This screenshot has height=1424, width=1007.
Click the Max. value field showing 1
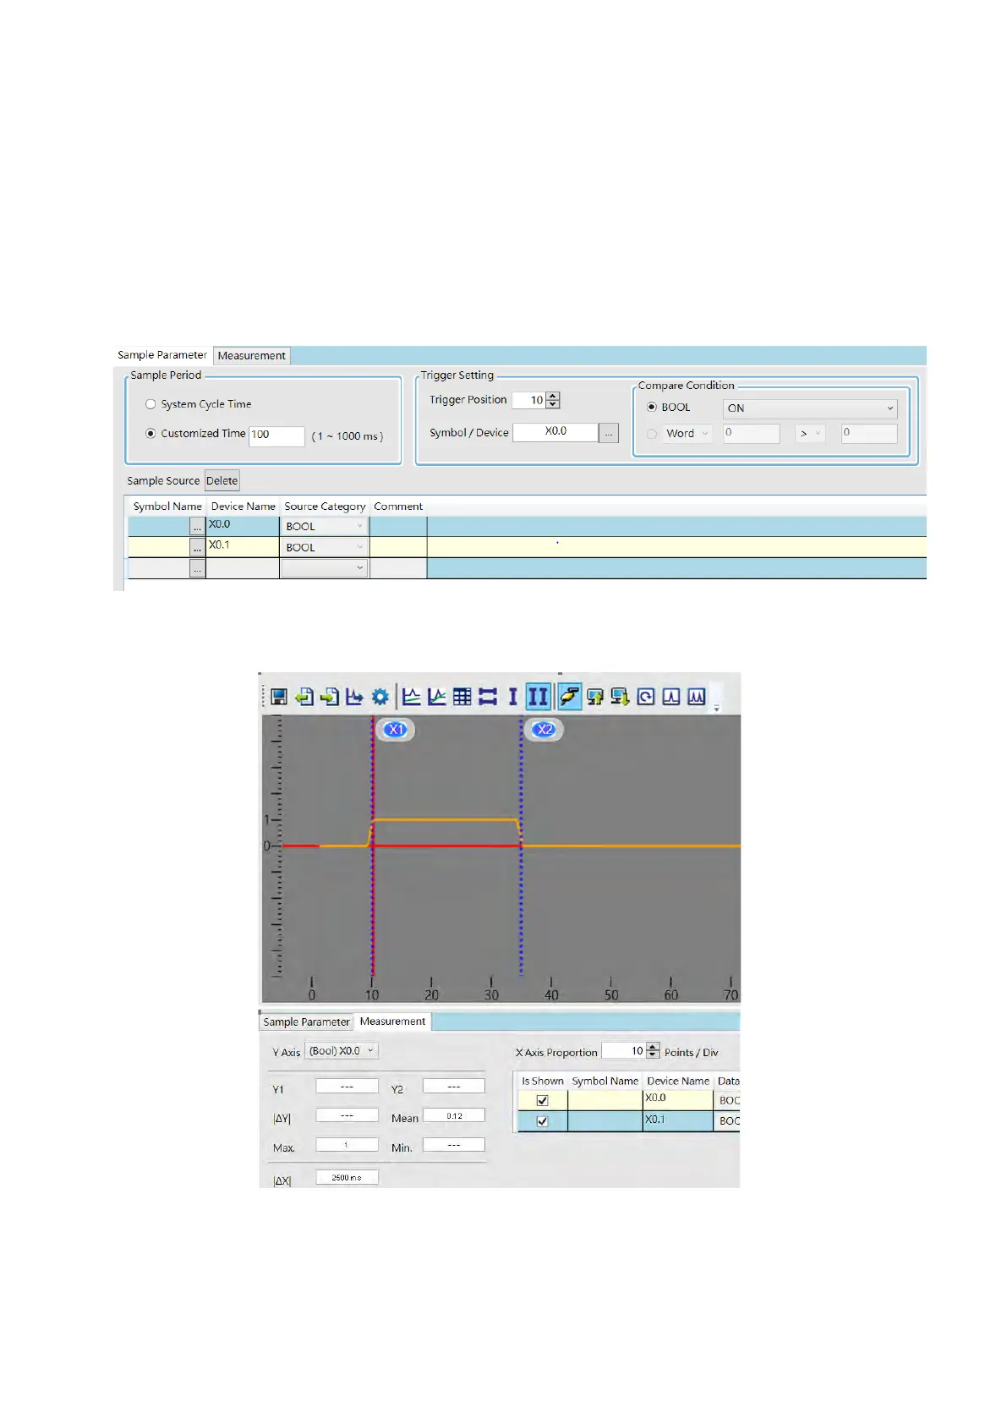[x=347, y=1144]
